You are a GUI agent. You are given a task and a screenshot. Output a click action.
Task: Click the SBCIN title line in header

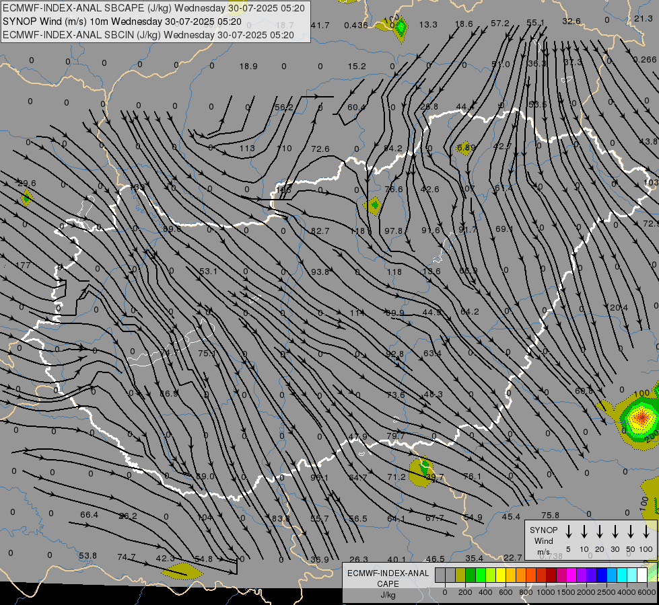148,35
